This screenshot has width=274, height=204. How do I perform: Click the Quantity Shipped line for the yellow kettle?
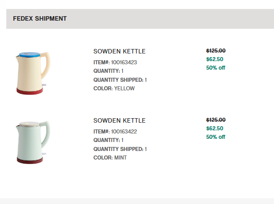point(120,80)
